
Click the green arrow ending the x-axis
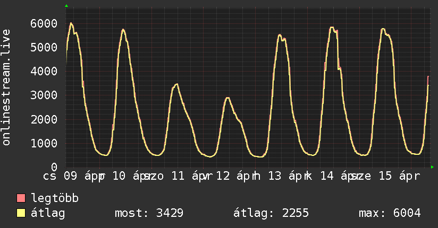(x=432, y=167)
